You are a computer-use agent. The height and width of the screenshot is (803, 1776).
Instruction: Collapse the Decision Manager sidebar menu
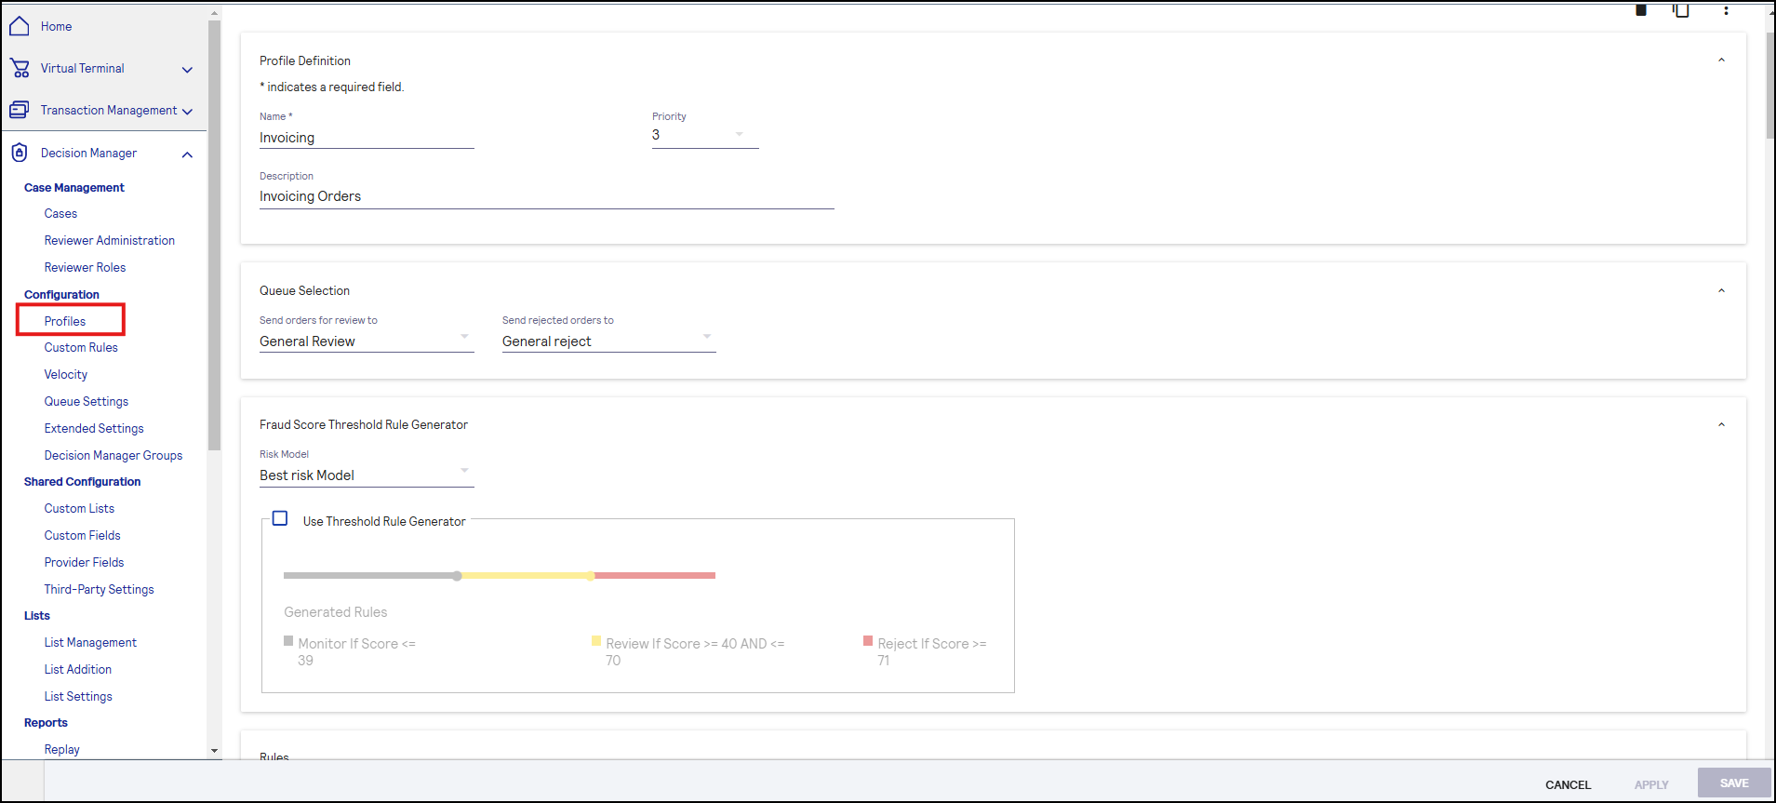[187, 154]
